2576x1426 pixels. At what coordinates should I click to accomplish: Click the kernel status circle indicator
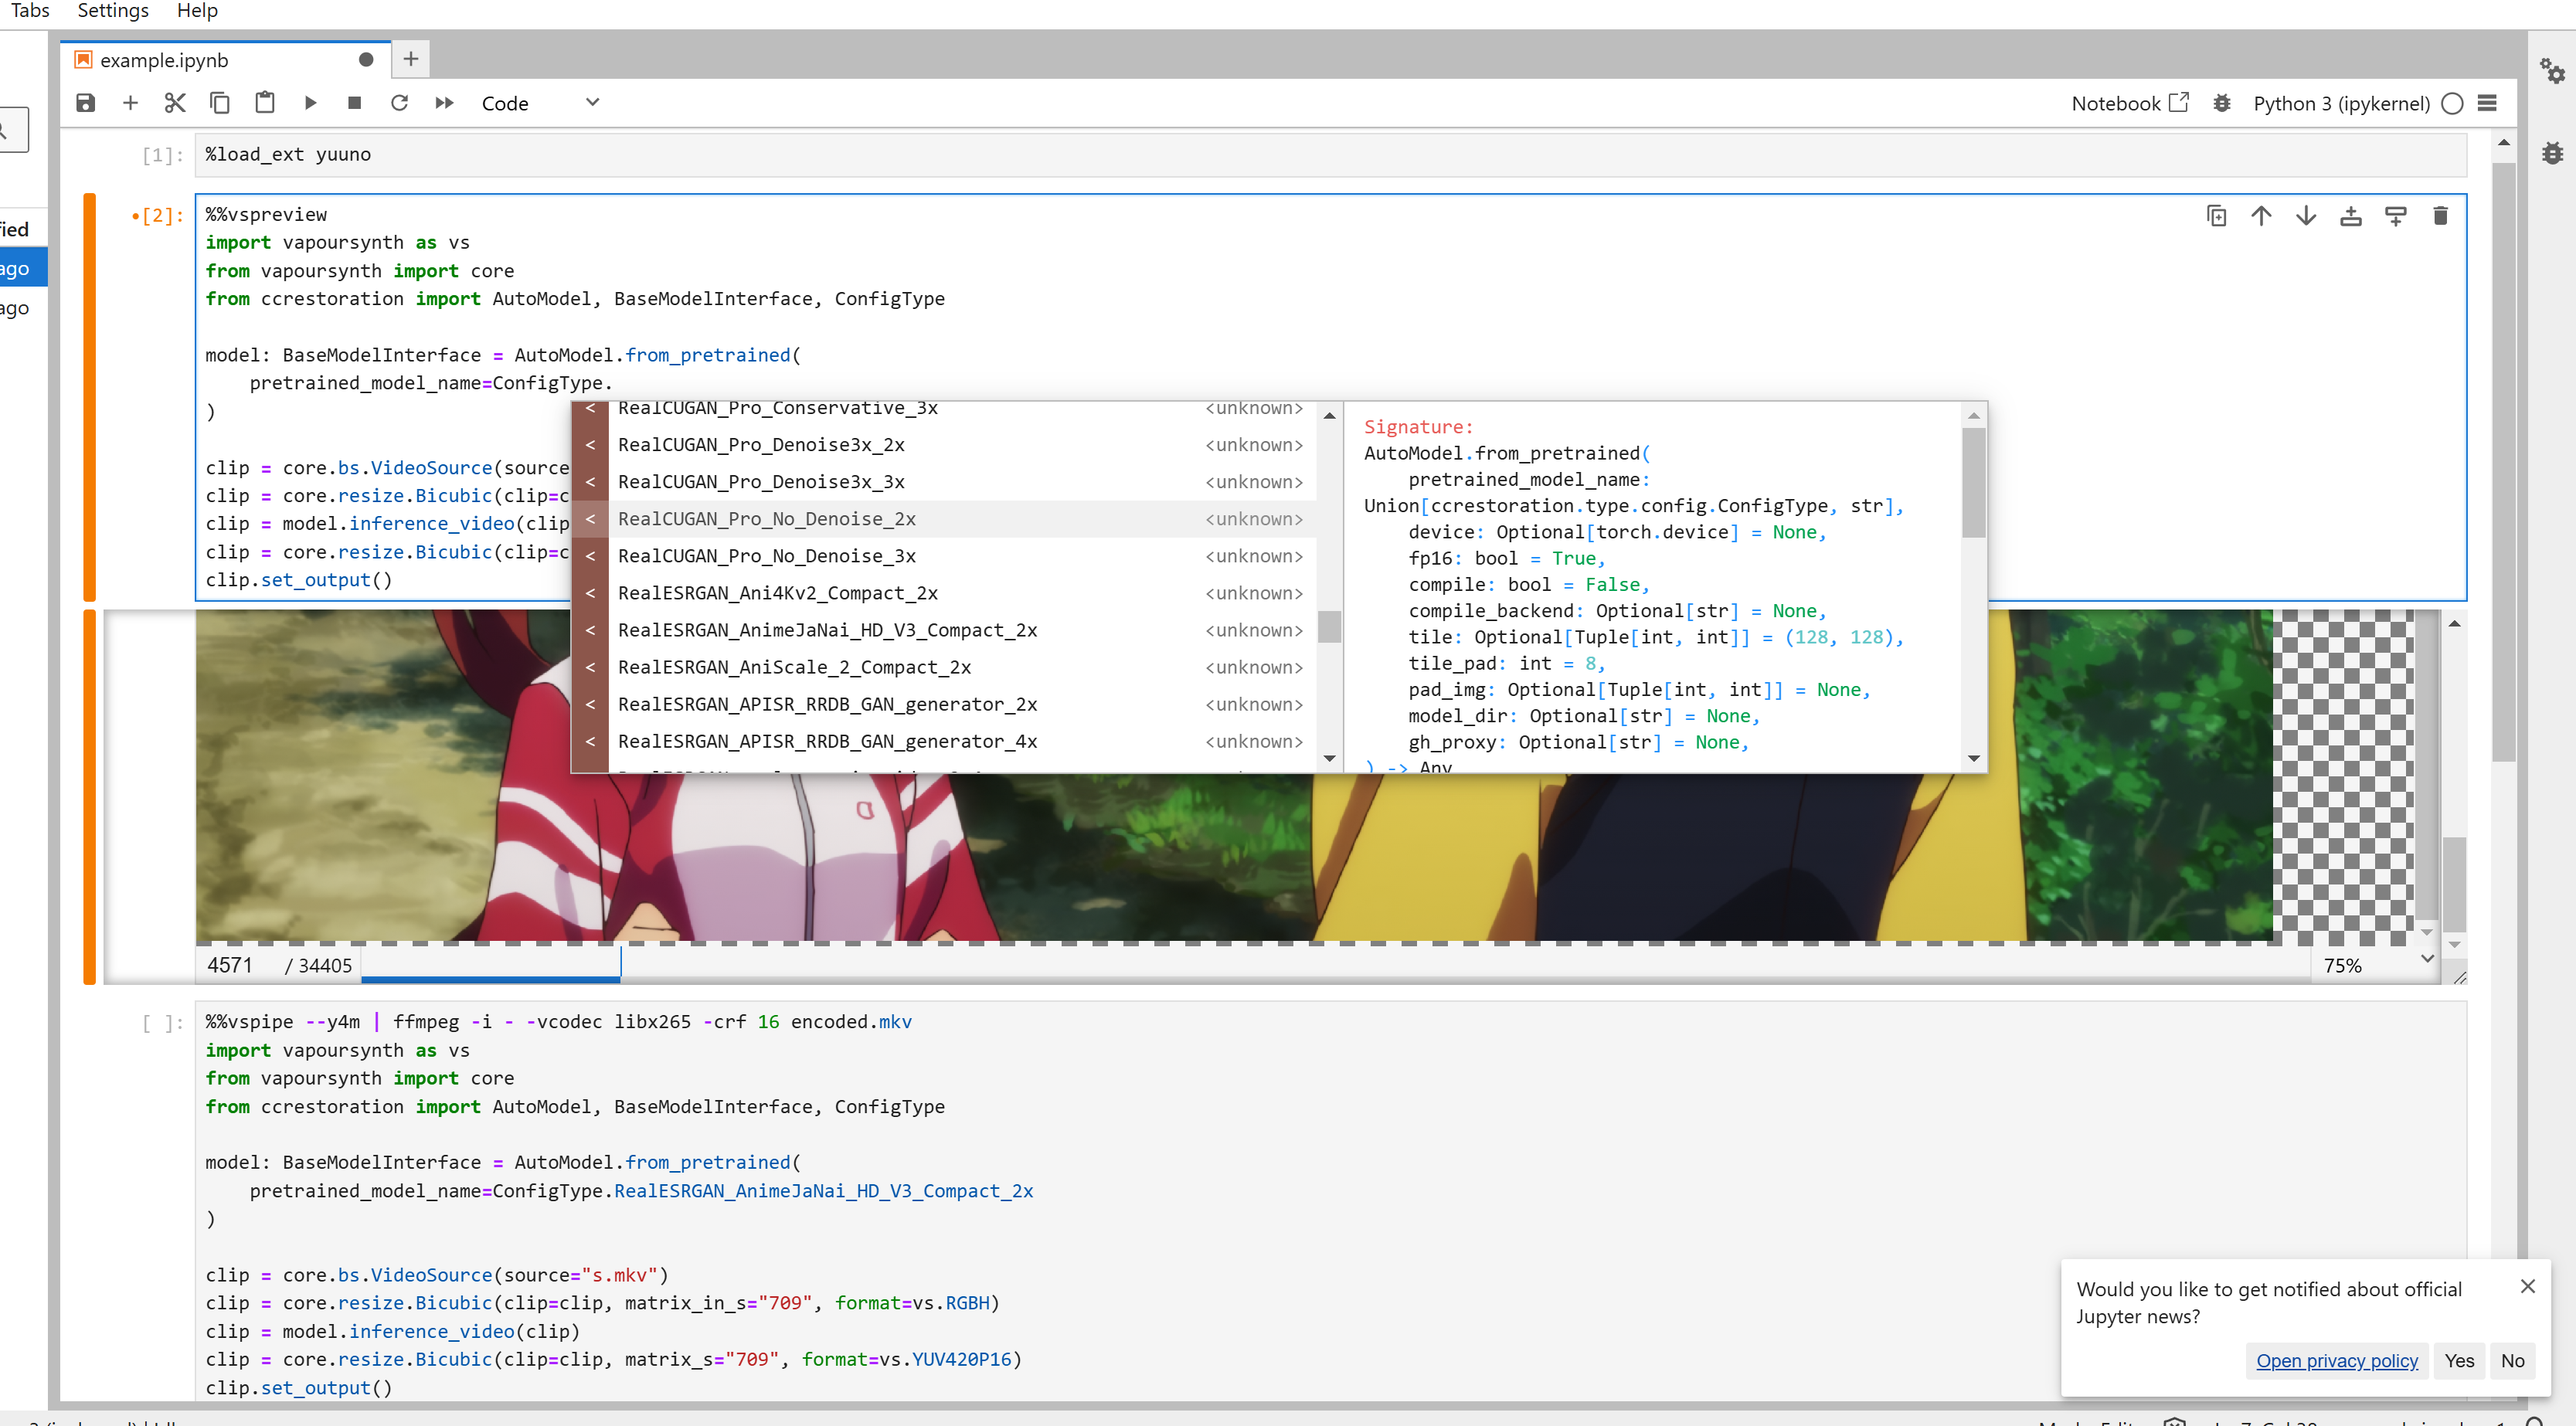[x=2452, y=103]
